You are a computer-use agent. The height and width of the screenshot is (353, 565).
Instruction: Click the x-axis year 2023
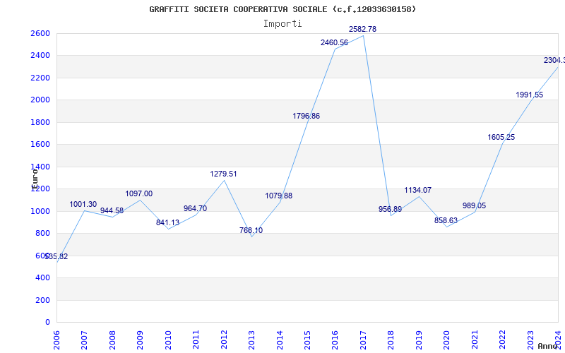coord(531,340)
